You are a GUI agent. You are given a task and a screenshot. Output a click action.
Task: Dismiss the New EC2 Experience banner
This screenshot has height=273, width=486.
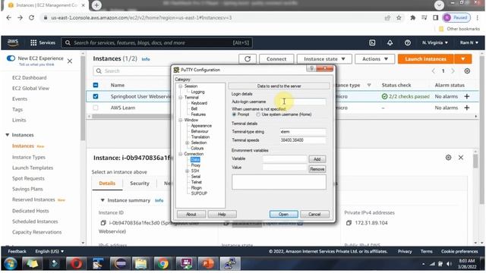coord(70,61)
